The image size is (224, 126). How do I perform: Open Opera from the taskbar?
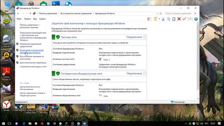tap(42, 124)
